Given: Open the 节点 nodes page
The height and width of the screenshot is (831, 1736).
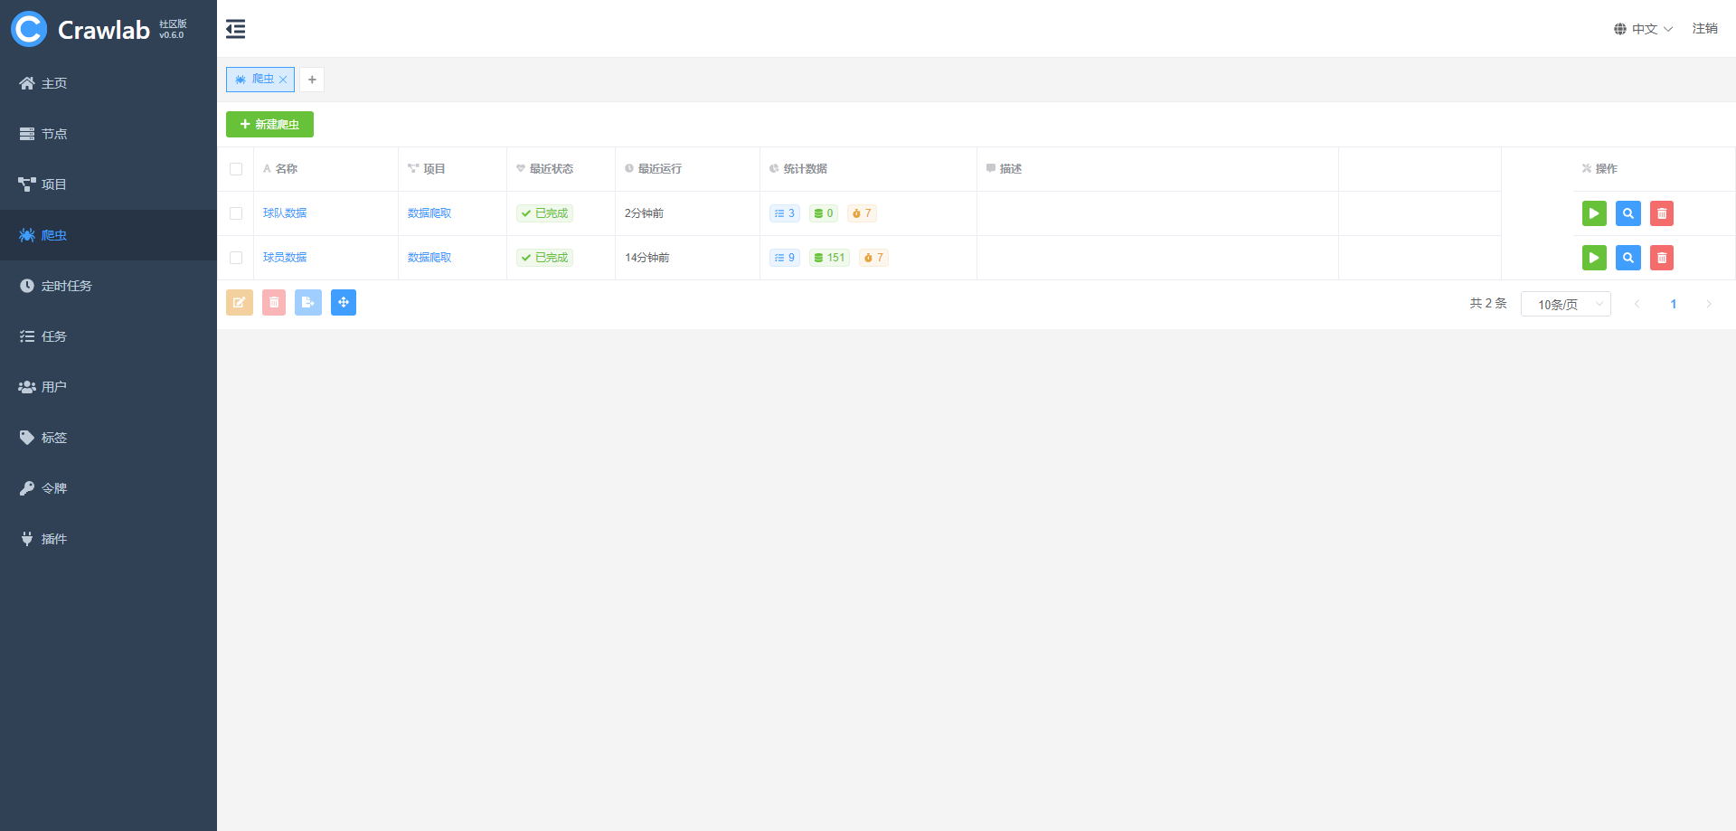Looking at the screenshot, I should [x=108, y=134].
